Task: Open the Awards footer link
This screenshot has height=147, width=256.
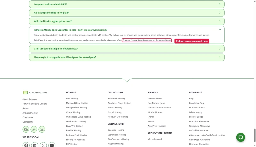Action: (x=26, y=108)
